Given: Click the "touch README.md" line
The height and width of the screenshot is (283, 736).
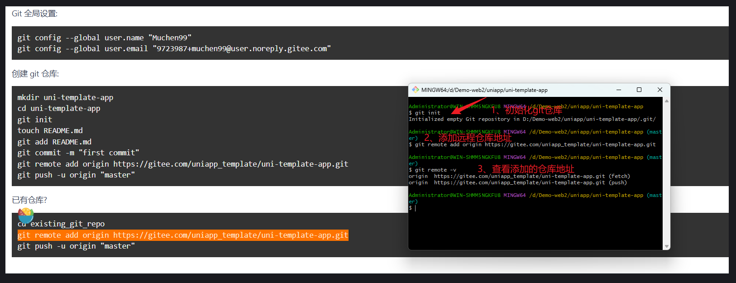Looking at the screenshot, I should 50,130.
